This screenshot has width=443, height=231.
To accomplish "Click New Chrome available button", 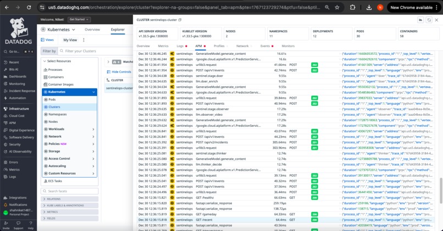I will point(413,8).
